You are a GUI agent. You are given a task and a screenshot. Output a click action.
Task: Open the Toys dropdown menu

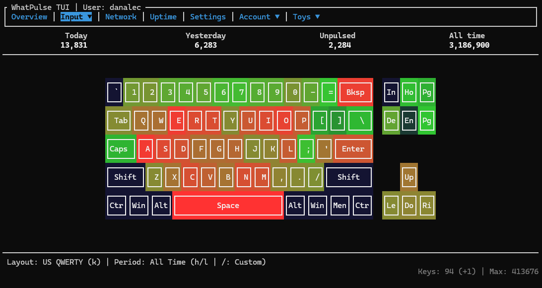click(306, 17)
